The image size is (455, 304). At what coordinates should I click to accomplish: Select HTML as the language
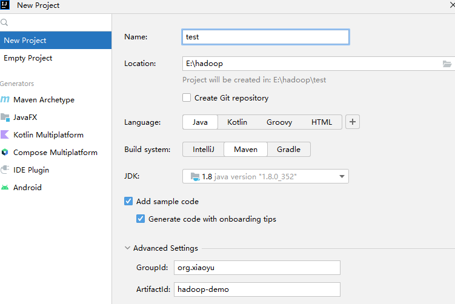coord(322,122)
